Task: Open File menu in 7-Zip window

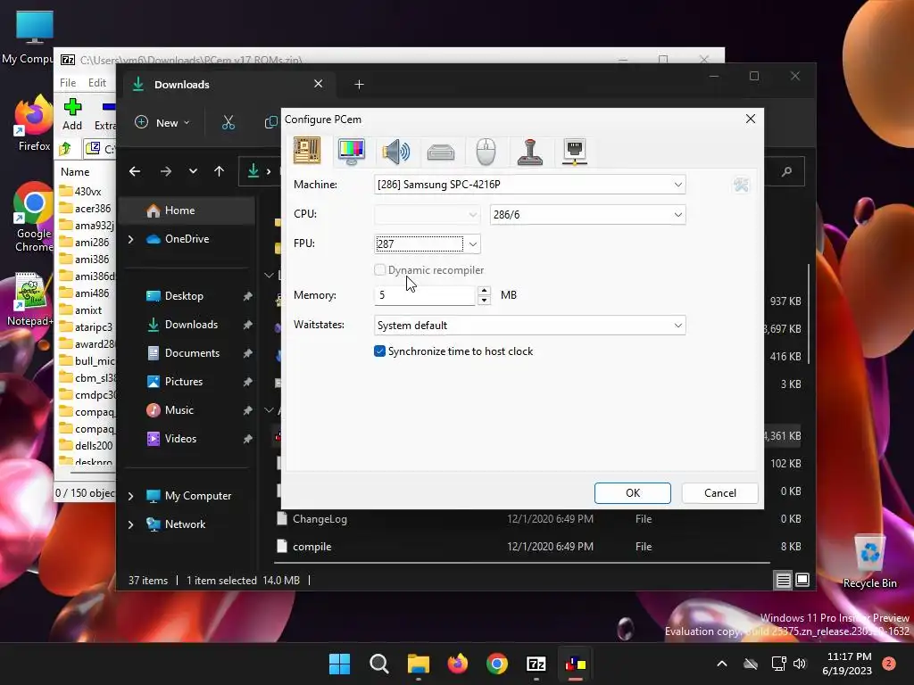Action: [x=68, y=83]
